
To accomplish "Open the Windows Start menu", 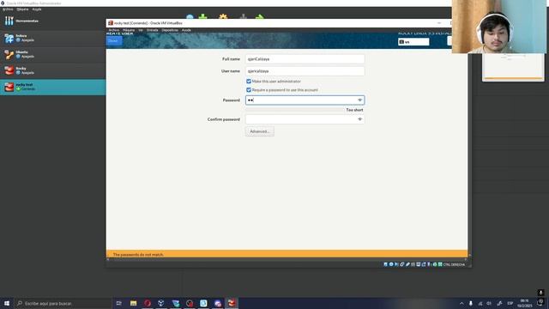I will point(7,303).
